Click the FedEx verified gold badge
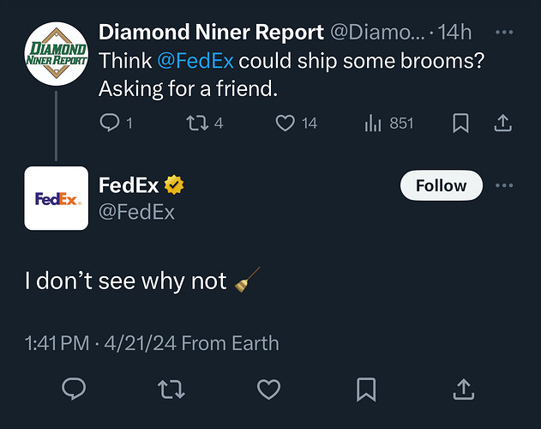This screenshot has height=429, width=541. click(174, 185)
